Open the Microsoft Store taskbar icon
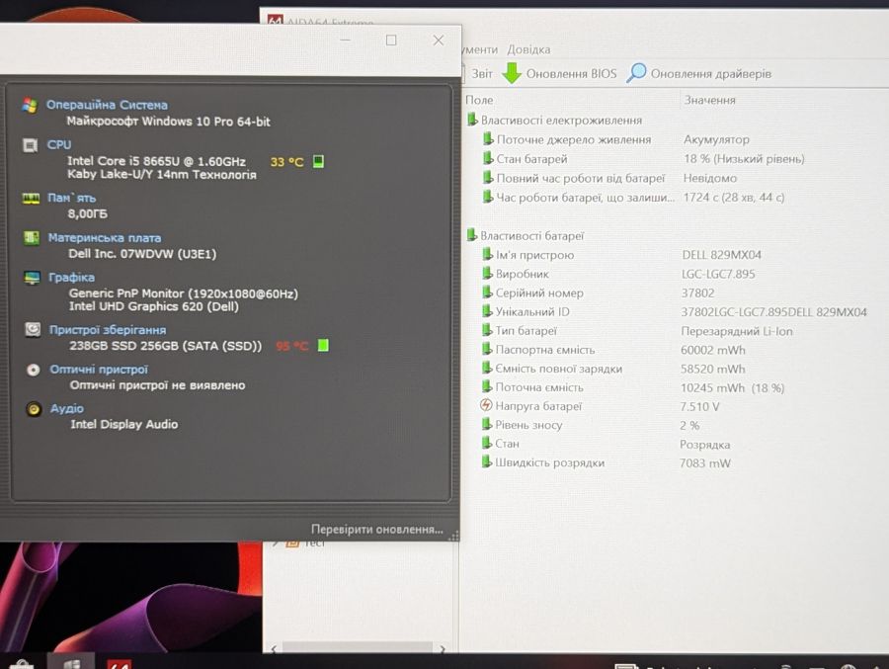 coord(21,664)
